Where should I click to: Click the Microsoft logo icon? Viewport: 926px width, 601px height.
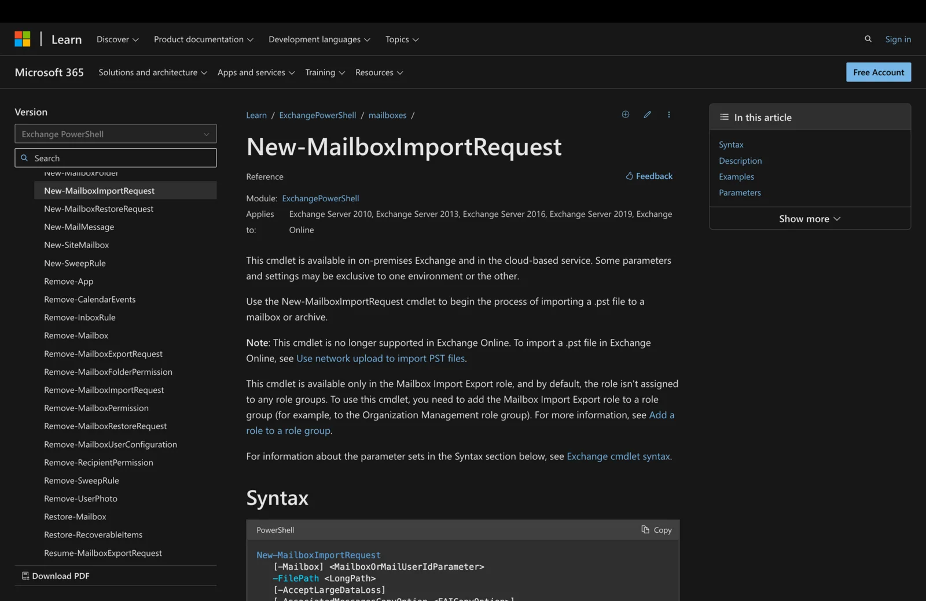22,39
